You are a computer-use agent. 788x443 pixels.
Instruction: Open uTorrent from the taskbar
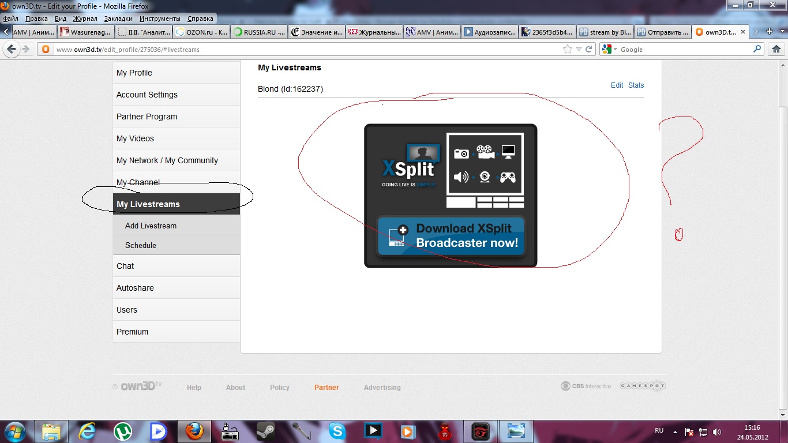point(123,431)
